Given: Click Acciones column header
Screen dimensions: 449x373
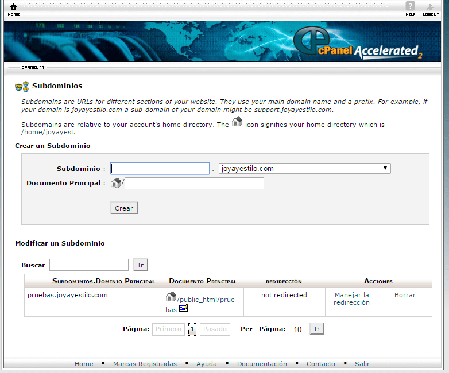Looking at the screenshot, I should click(x=378, y=281).
